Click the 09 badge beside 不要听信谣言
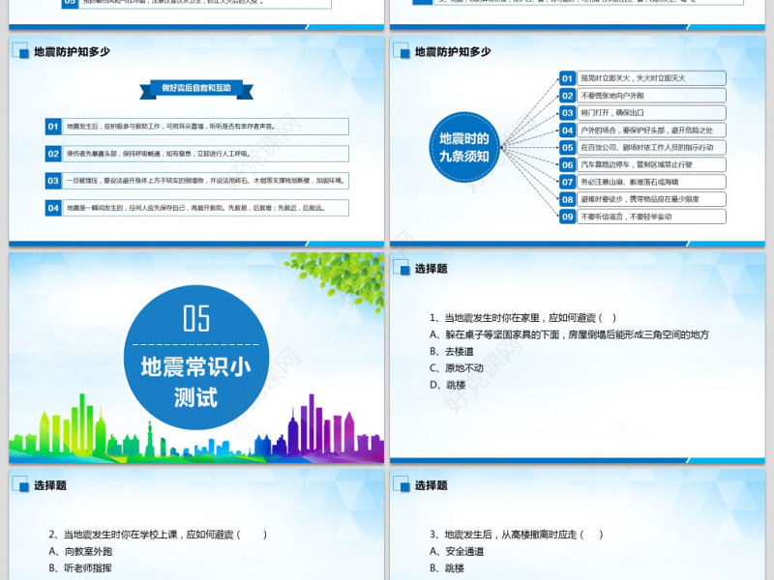This screenshot has height=580, width=774. point(565,217)
